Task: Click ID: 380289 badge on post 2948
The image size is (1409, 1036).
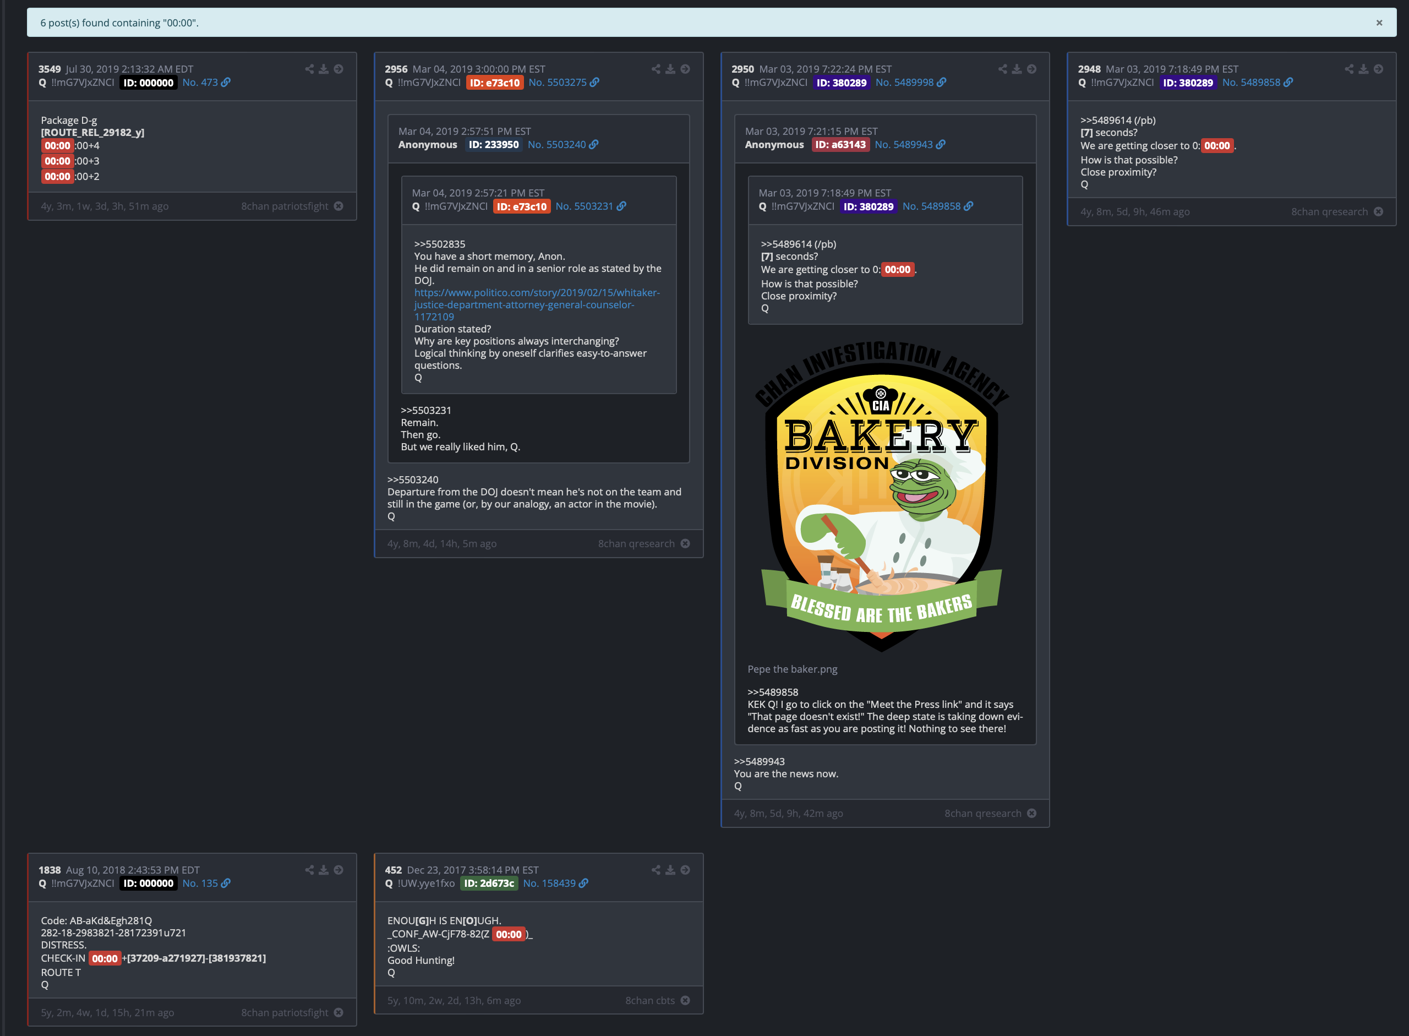Action: coord(1188,82)
